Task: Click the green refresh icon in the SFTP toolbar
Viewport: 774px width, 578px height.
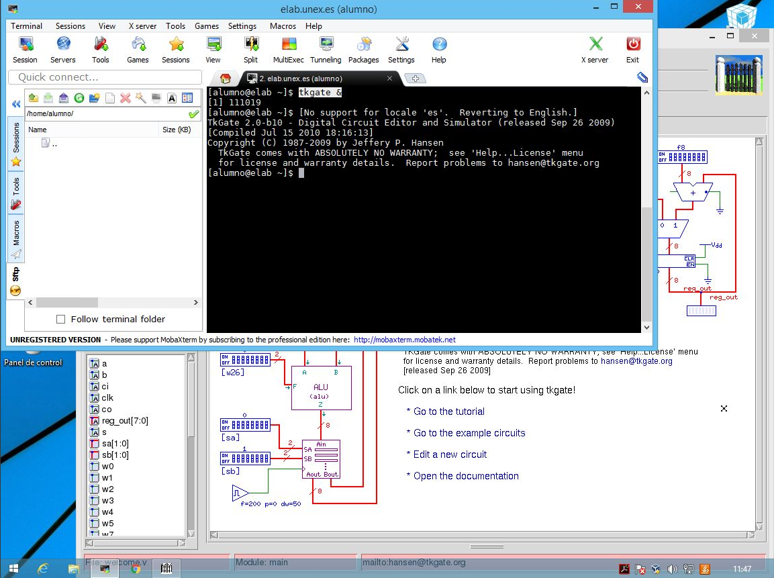Action: 79,98
